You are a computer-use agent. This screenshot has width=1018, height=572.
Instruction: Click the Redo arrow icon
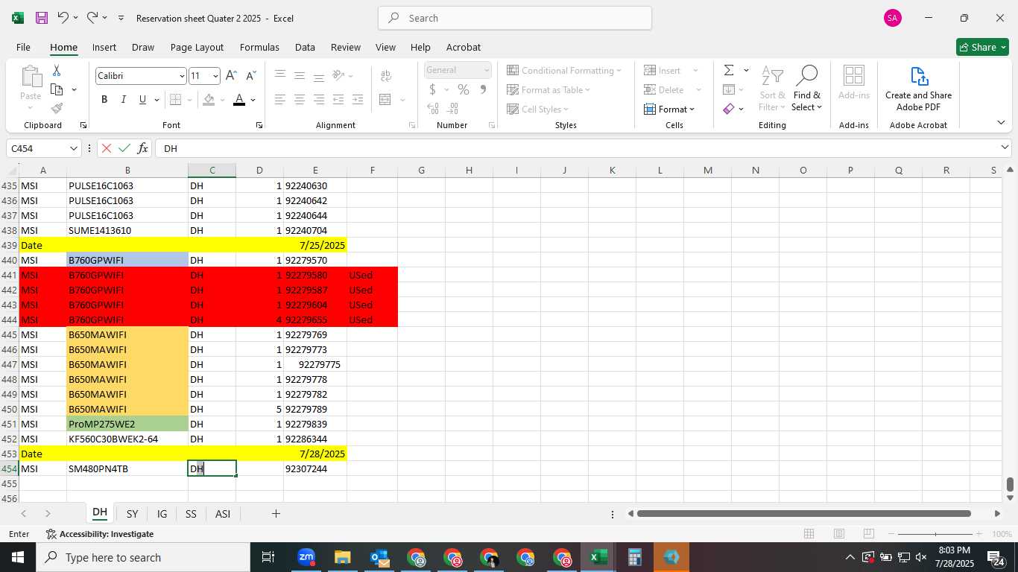click(92, 18)
